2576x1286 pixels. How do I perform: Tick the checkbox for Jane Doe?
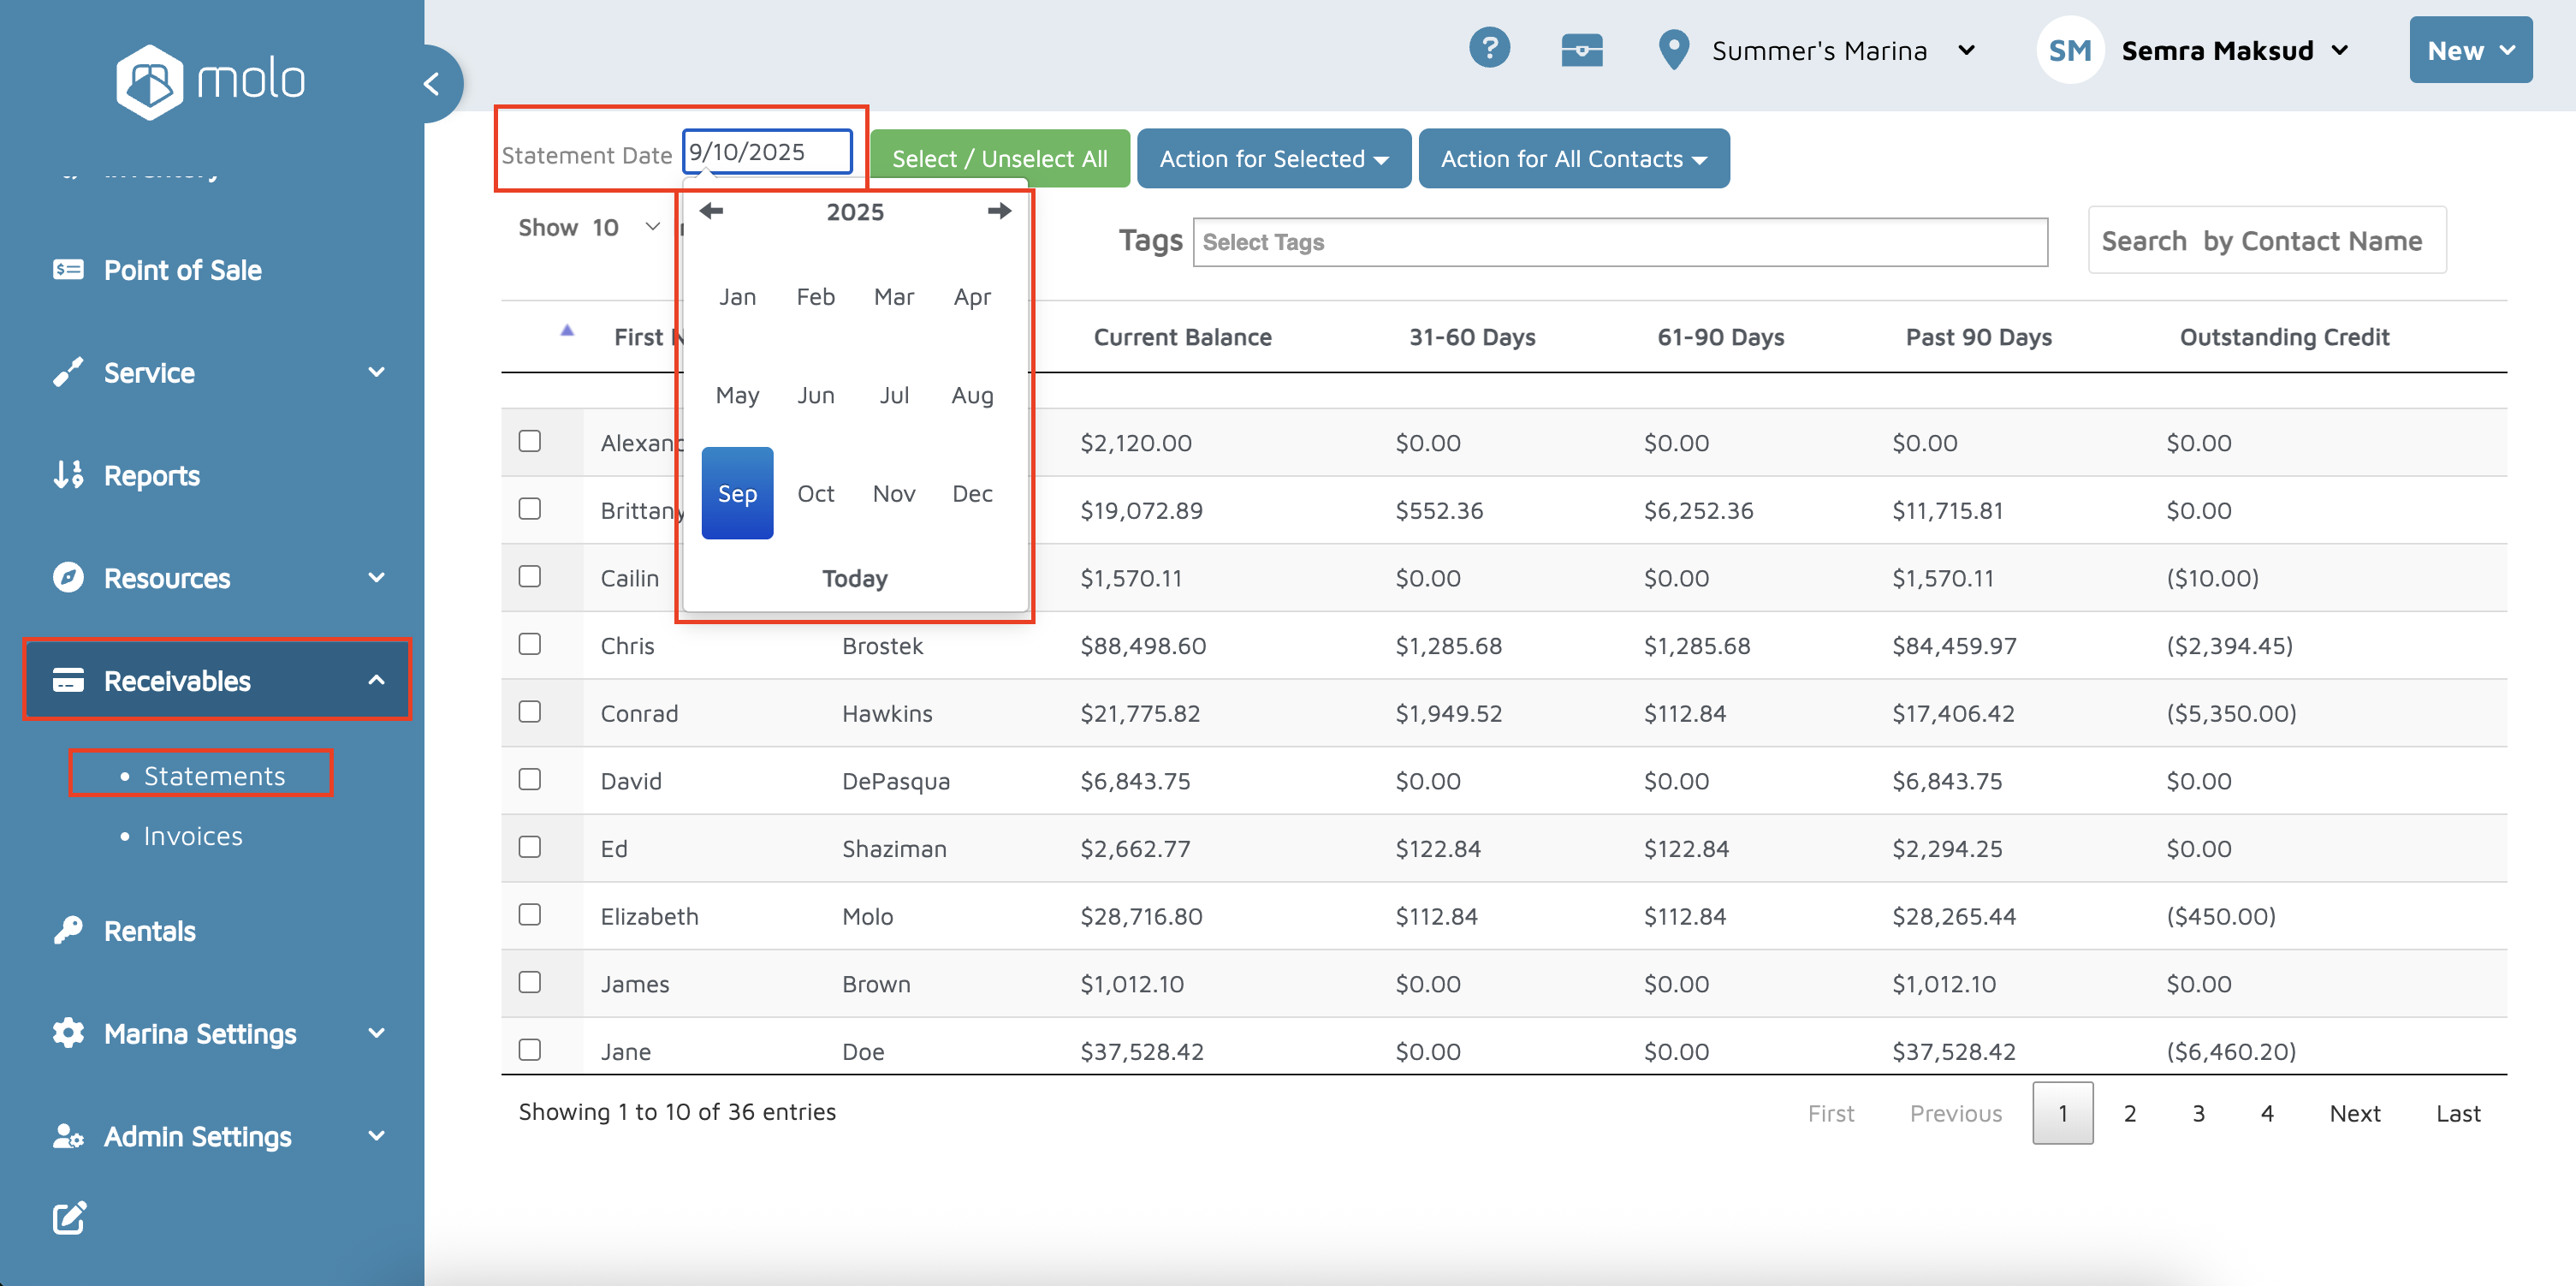point(530,1050)
